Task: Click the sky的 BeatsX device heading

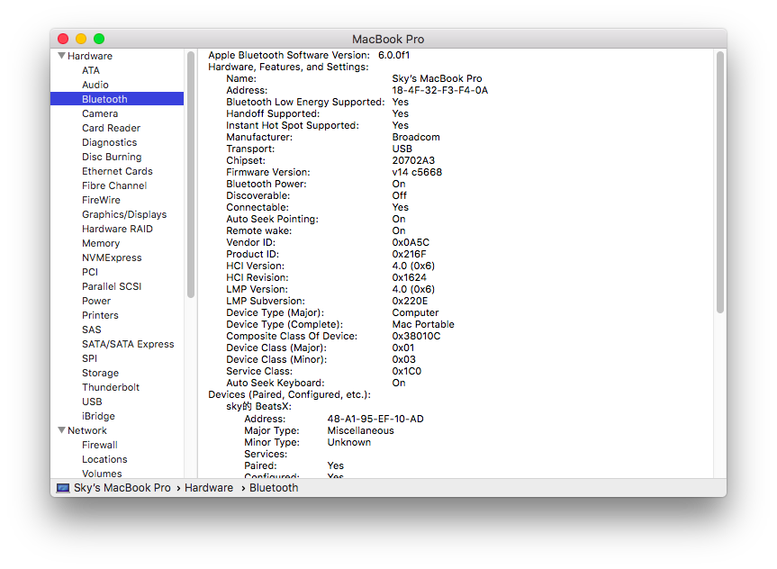Action: coord(258,406)
